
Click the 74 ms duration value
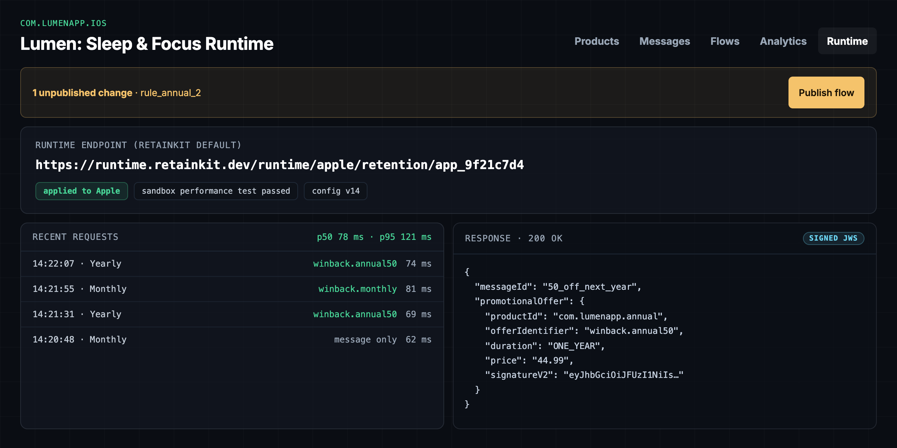(418, 264)
